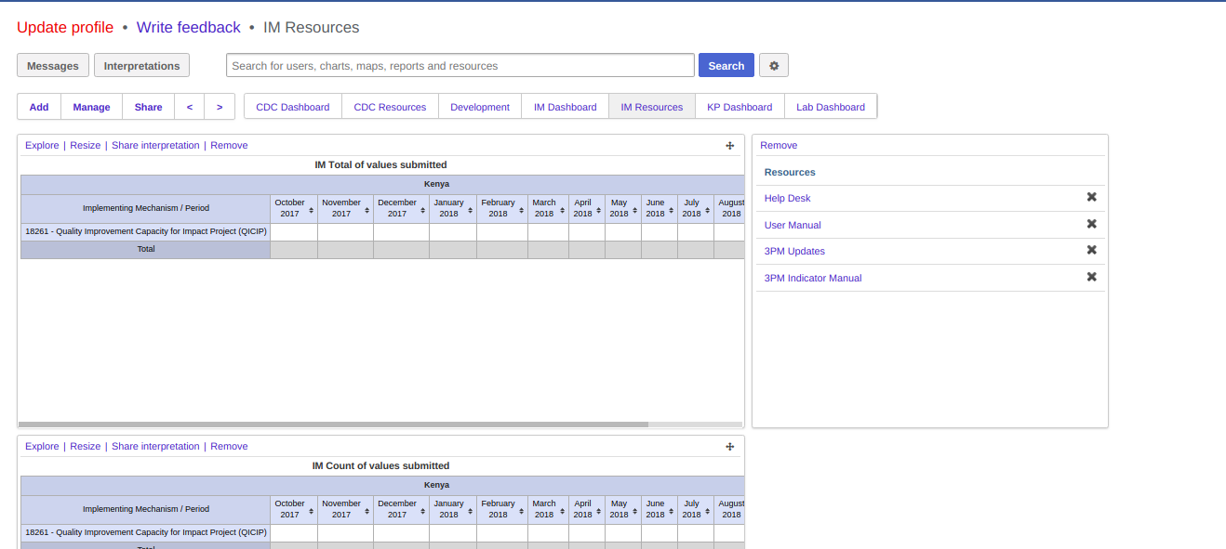
Task: Sort December 2017 column in IM Count table
Action: 422,512
